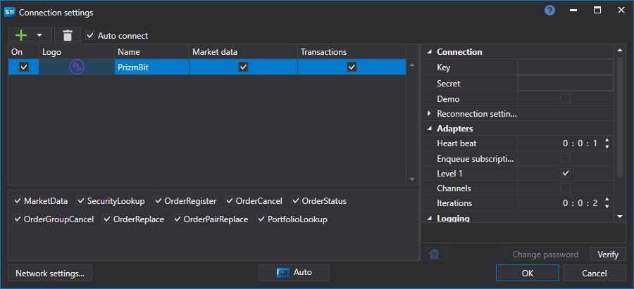Image resolution: width=634 pixels, height=289 pixels.
Task: Enable the Enqueue subscriptions checkbox
Action: coord(566,158)
